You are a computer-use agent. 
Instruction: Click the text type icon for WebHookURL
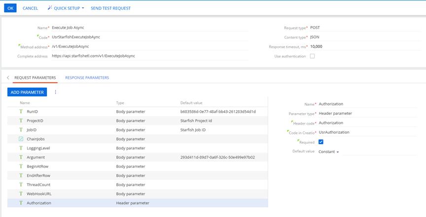click(21, 194)
